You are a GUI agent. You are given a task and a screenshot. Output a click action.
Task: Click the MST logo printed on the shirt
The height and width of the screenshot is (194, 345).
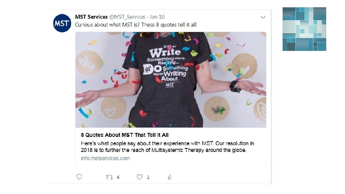pyautogui.click(x=170, y=85)
